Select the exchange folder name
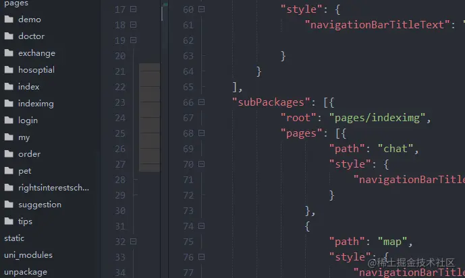Image resolution: width=465 pixels, height=278 pixels. tap(36, 53)
